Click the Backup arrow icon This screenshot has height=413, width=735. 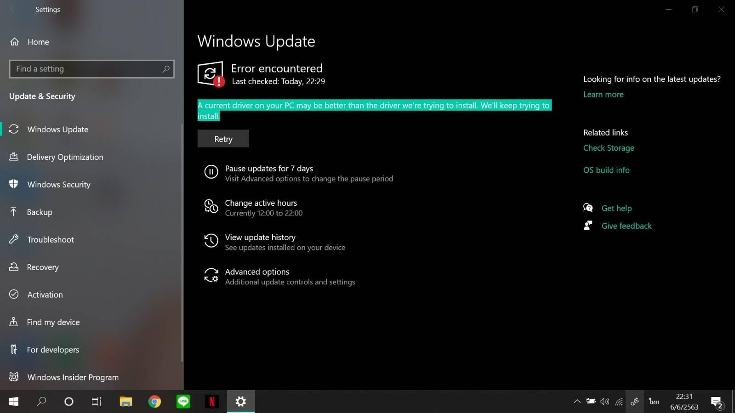(x=14, y=212)
